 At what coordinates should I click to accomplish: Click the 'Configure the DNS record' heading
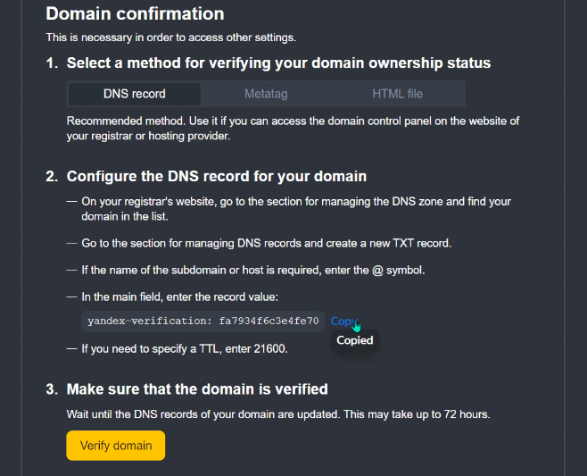click(216, 176)
